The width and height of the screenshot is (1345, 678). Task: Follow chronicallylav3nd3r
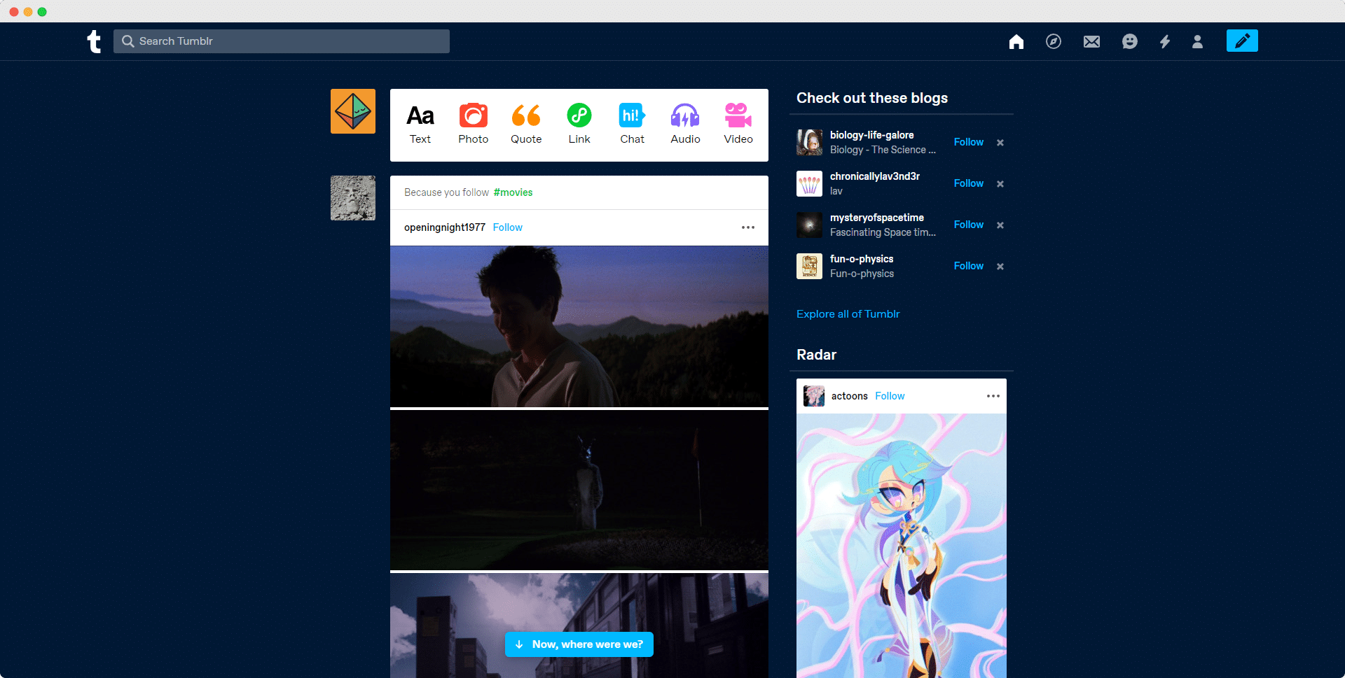969,183
